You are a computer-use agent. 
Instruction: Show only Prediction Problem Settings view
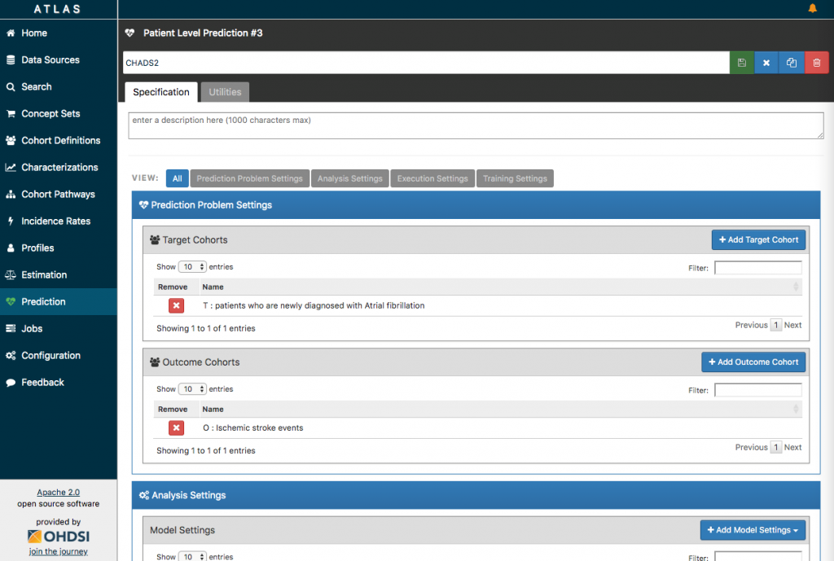click(x=249, y=178)
